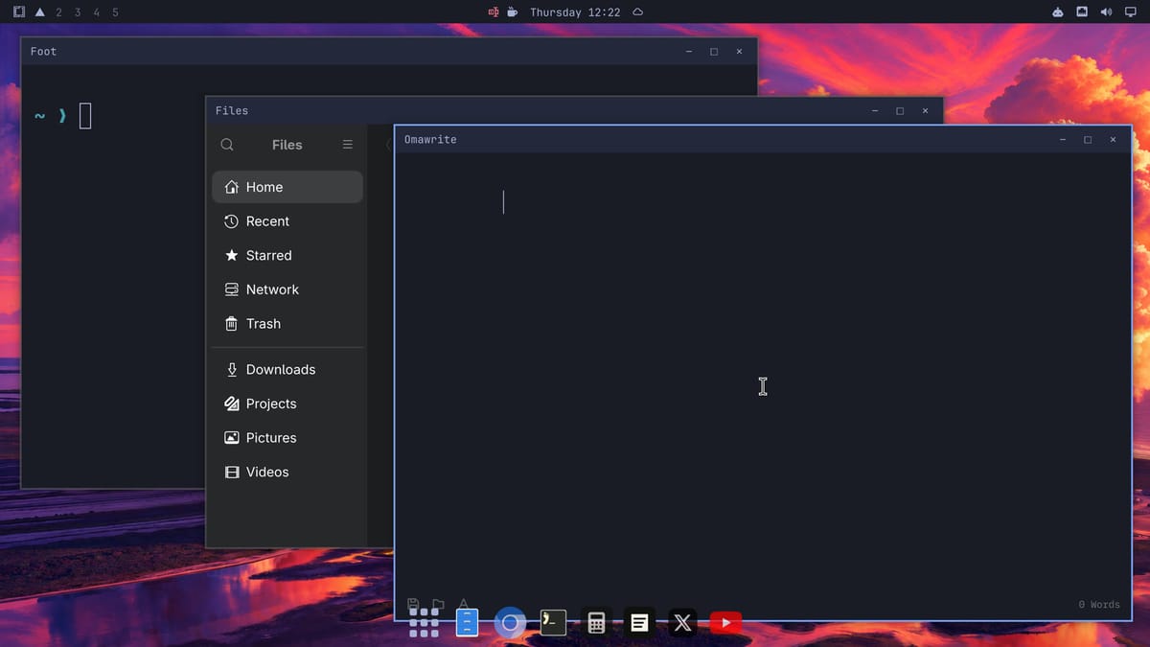The image size is (1150, 647).
Task: Minimize the Omawrite window
Action: (x=1063, y=140)
